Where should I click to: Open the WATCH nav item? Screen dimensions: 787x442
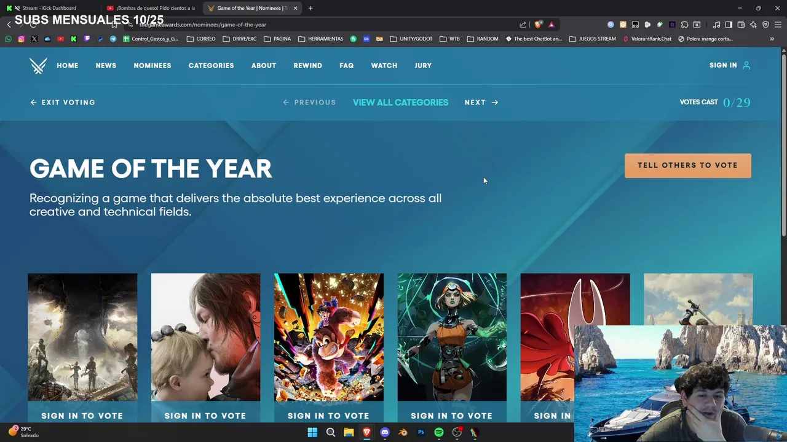384,66
